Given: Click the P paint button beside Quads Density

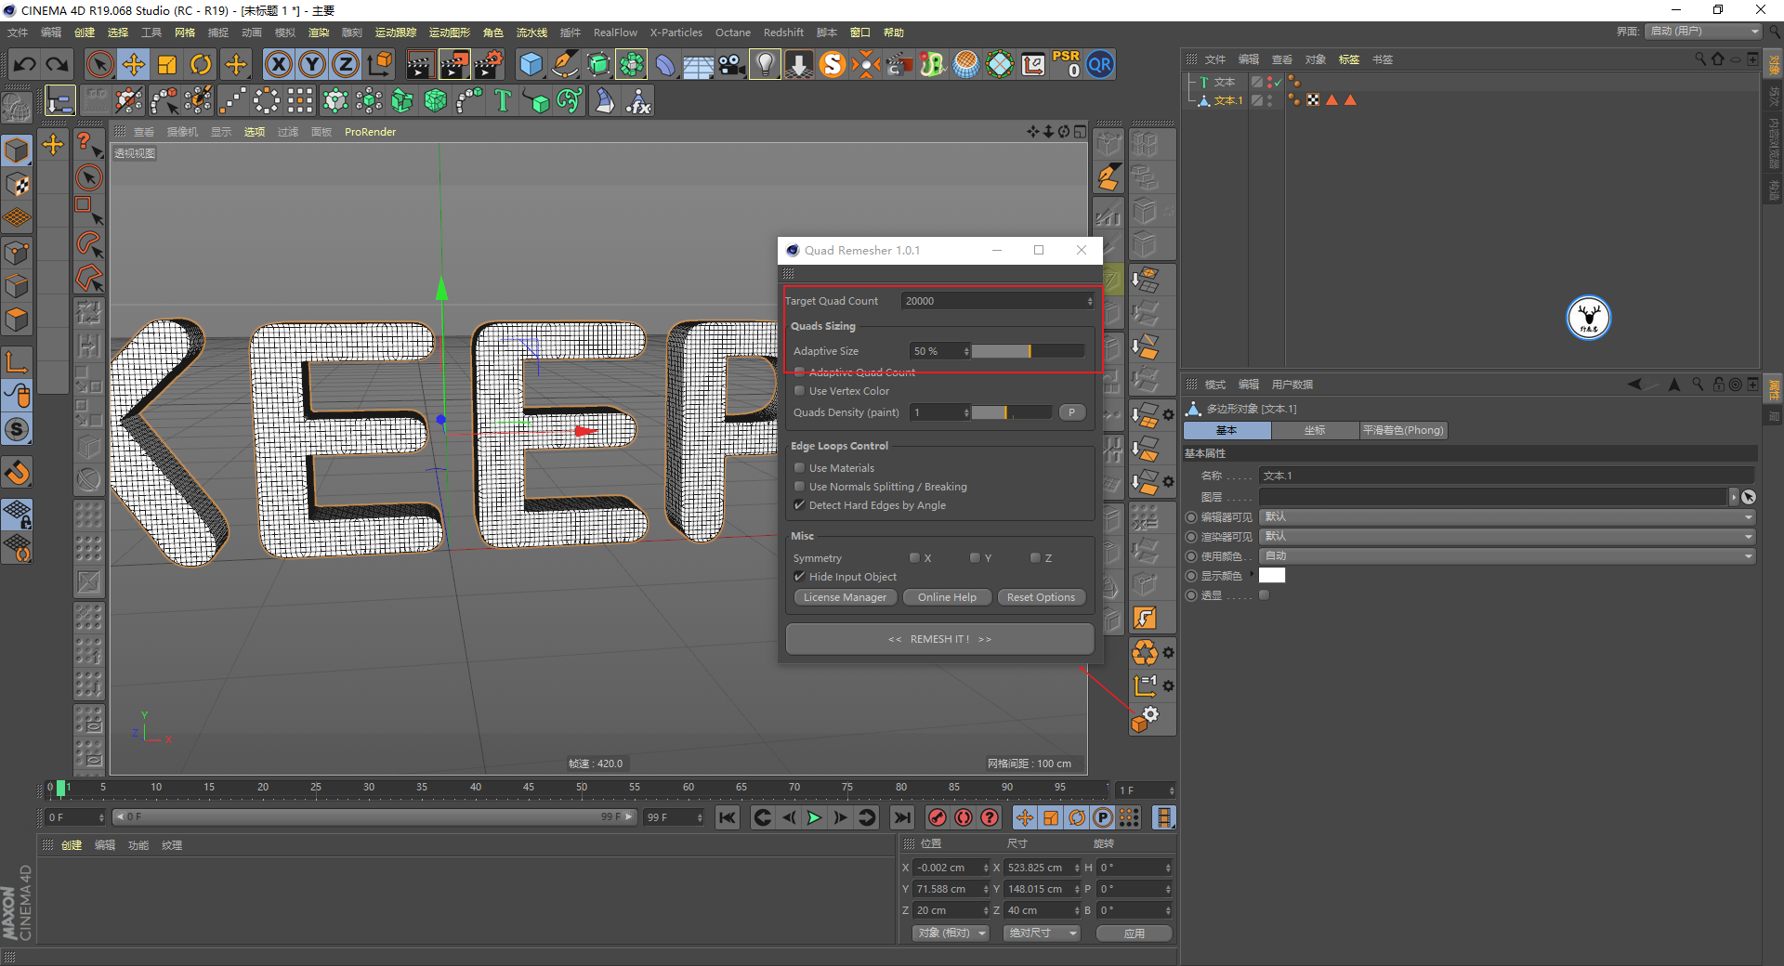Looking at the screenshot, I should 1071,412.
